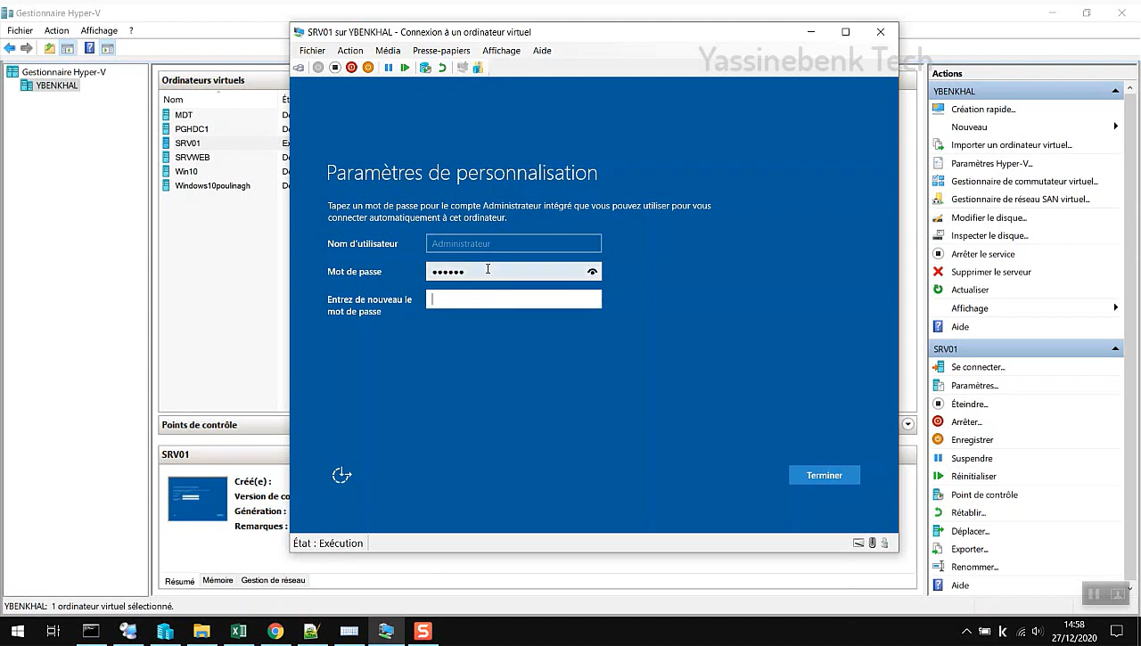Pause the virtual machine from VM toolbar
The image size is (1141, 646).
click(389, 68)
